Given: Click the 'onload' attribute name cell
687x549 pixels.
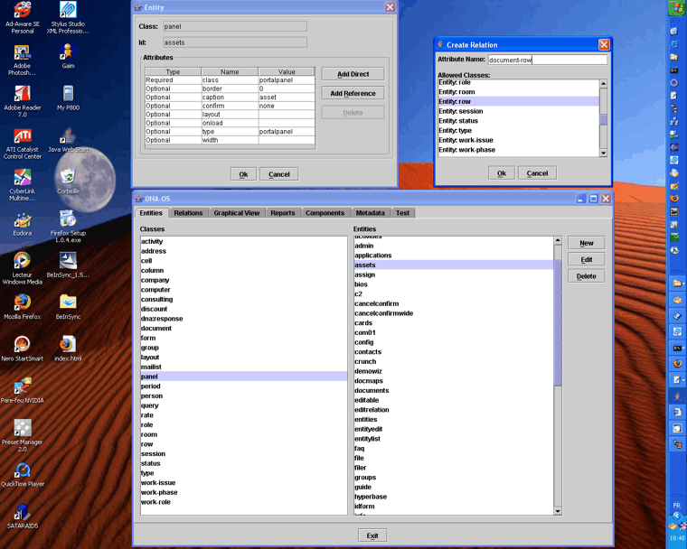Looking at the screenshot, I should 230,123.
